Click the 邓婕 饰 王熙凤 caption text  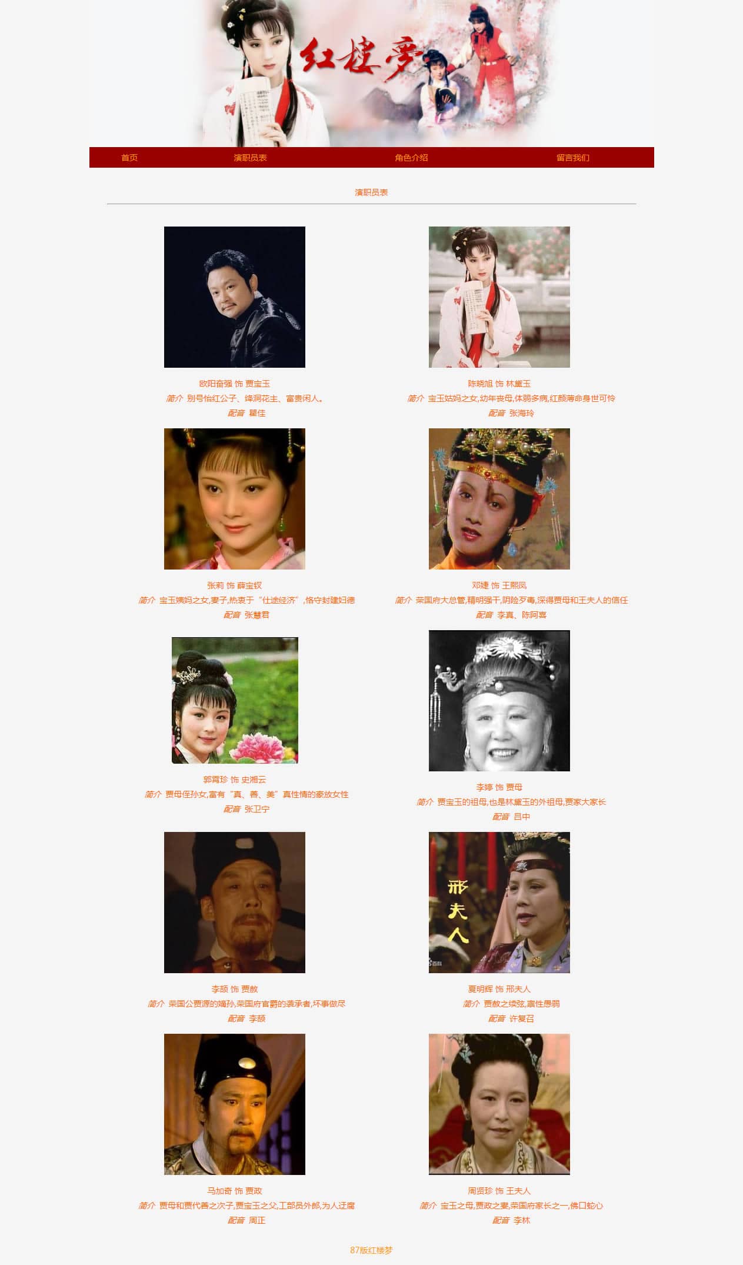click(499, 585)
